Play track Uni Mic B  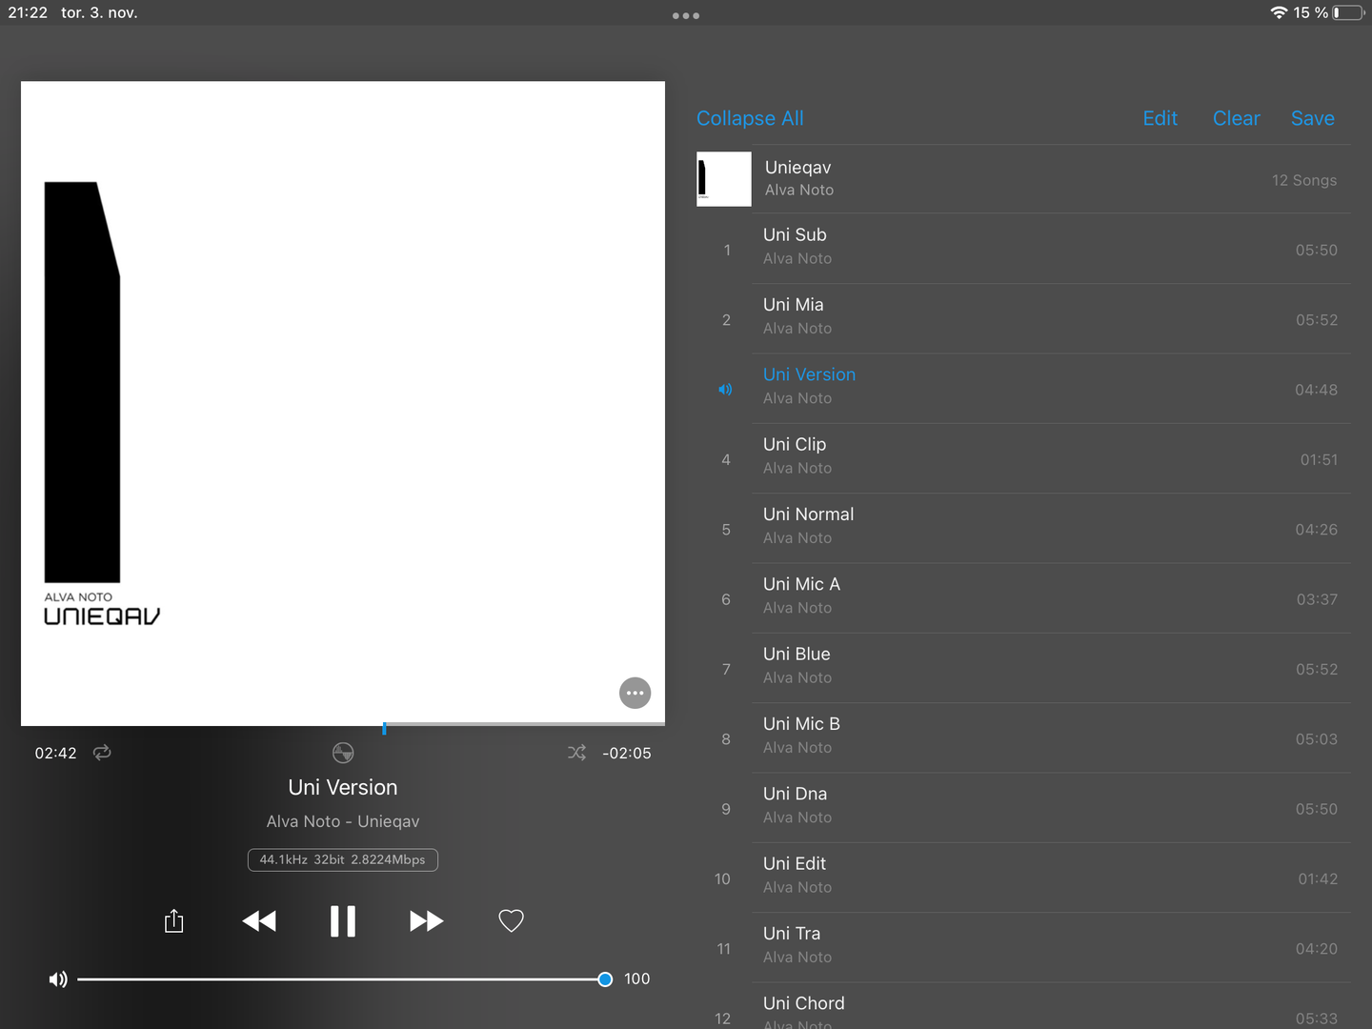(x=1023, y=738)
